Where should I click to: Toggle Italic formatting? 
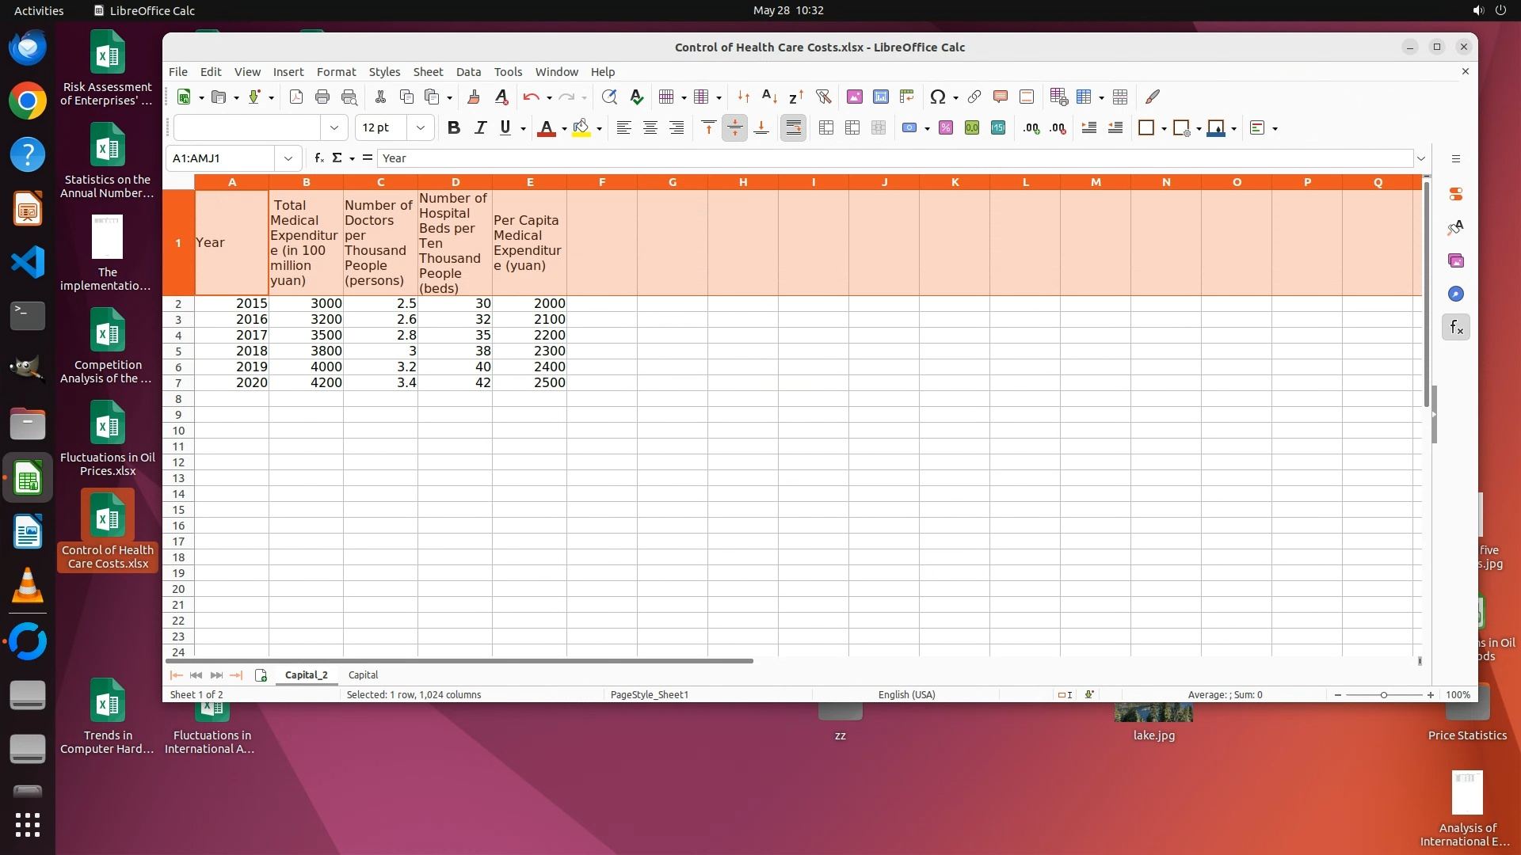tap(479, 128)
